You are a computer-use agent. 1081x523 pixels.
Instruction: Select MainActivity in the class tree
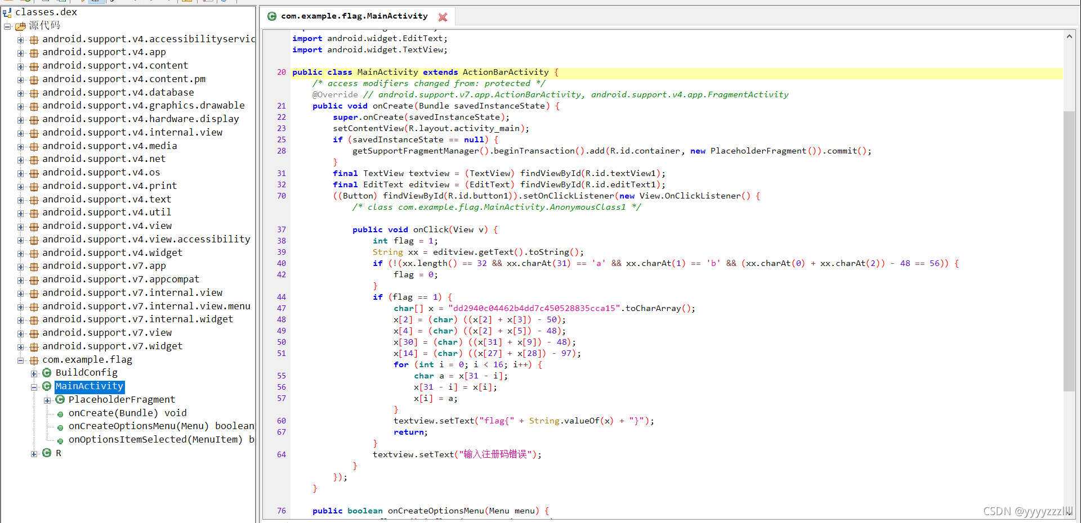coord(90,386)
